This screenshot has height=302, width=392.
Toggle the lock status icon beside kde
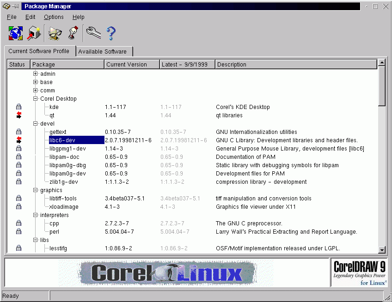pos(18,107)
